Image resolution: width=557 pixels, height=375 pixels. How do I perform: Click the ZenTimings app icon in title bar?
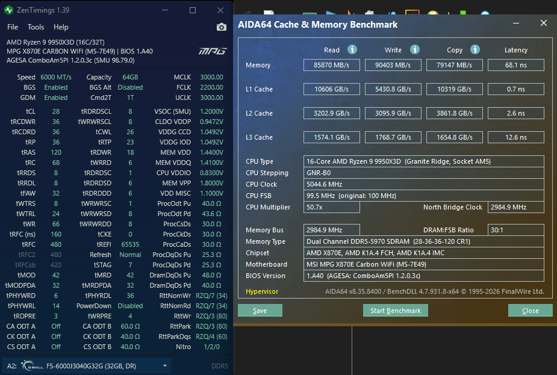(8, 10)
